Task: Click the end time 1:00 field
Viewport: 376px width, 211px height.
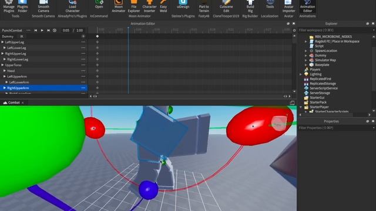Action: [x=80, y=30]
